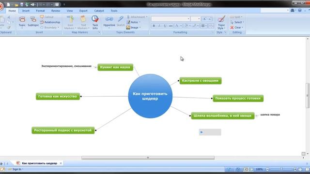Viewport: 310px width, 174px height.
Task: Select topic 'Кастрюля с овощами'
Action: coord(200,81)
